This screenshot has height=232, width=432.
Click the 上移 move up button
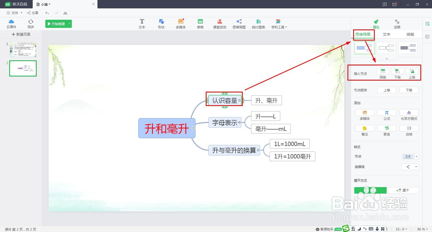[387, 90]
